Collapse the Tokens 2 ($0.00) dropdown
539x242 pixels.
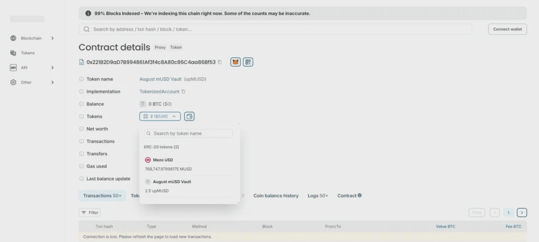click(x=160, y=117)
